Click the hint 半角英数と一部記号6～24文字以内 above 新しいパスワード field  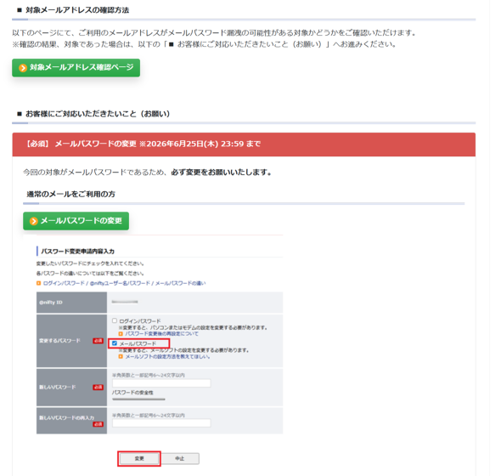click(149, 375)
